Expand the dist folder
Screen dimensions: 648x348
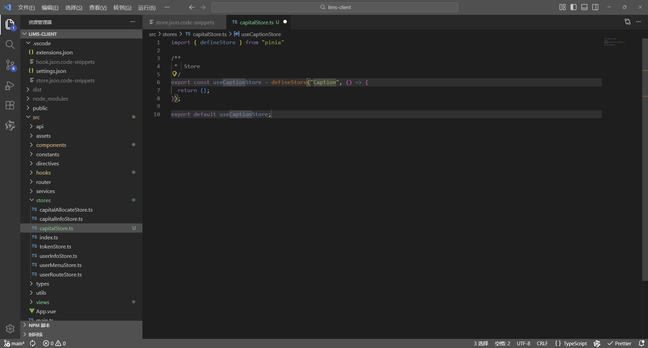[x=81, y=89]
